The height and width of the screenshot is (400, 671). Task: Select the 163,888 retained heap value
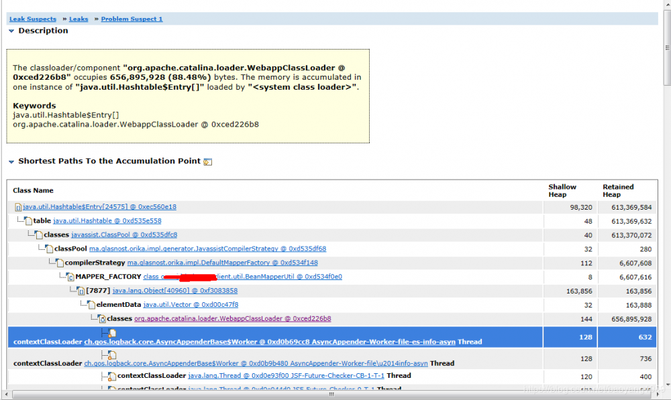(x=639, y=305)
